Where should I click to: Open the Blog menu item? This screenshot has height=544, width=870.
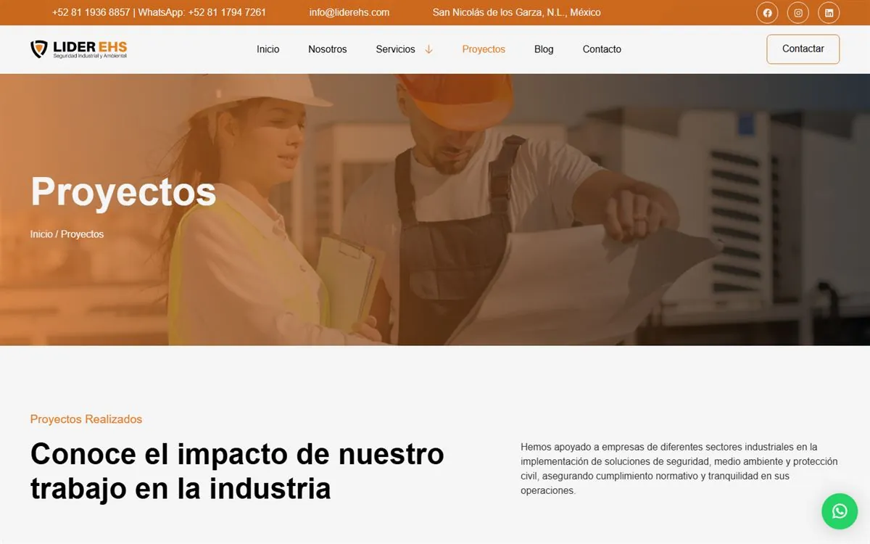tap(544, 49)
